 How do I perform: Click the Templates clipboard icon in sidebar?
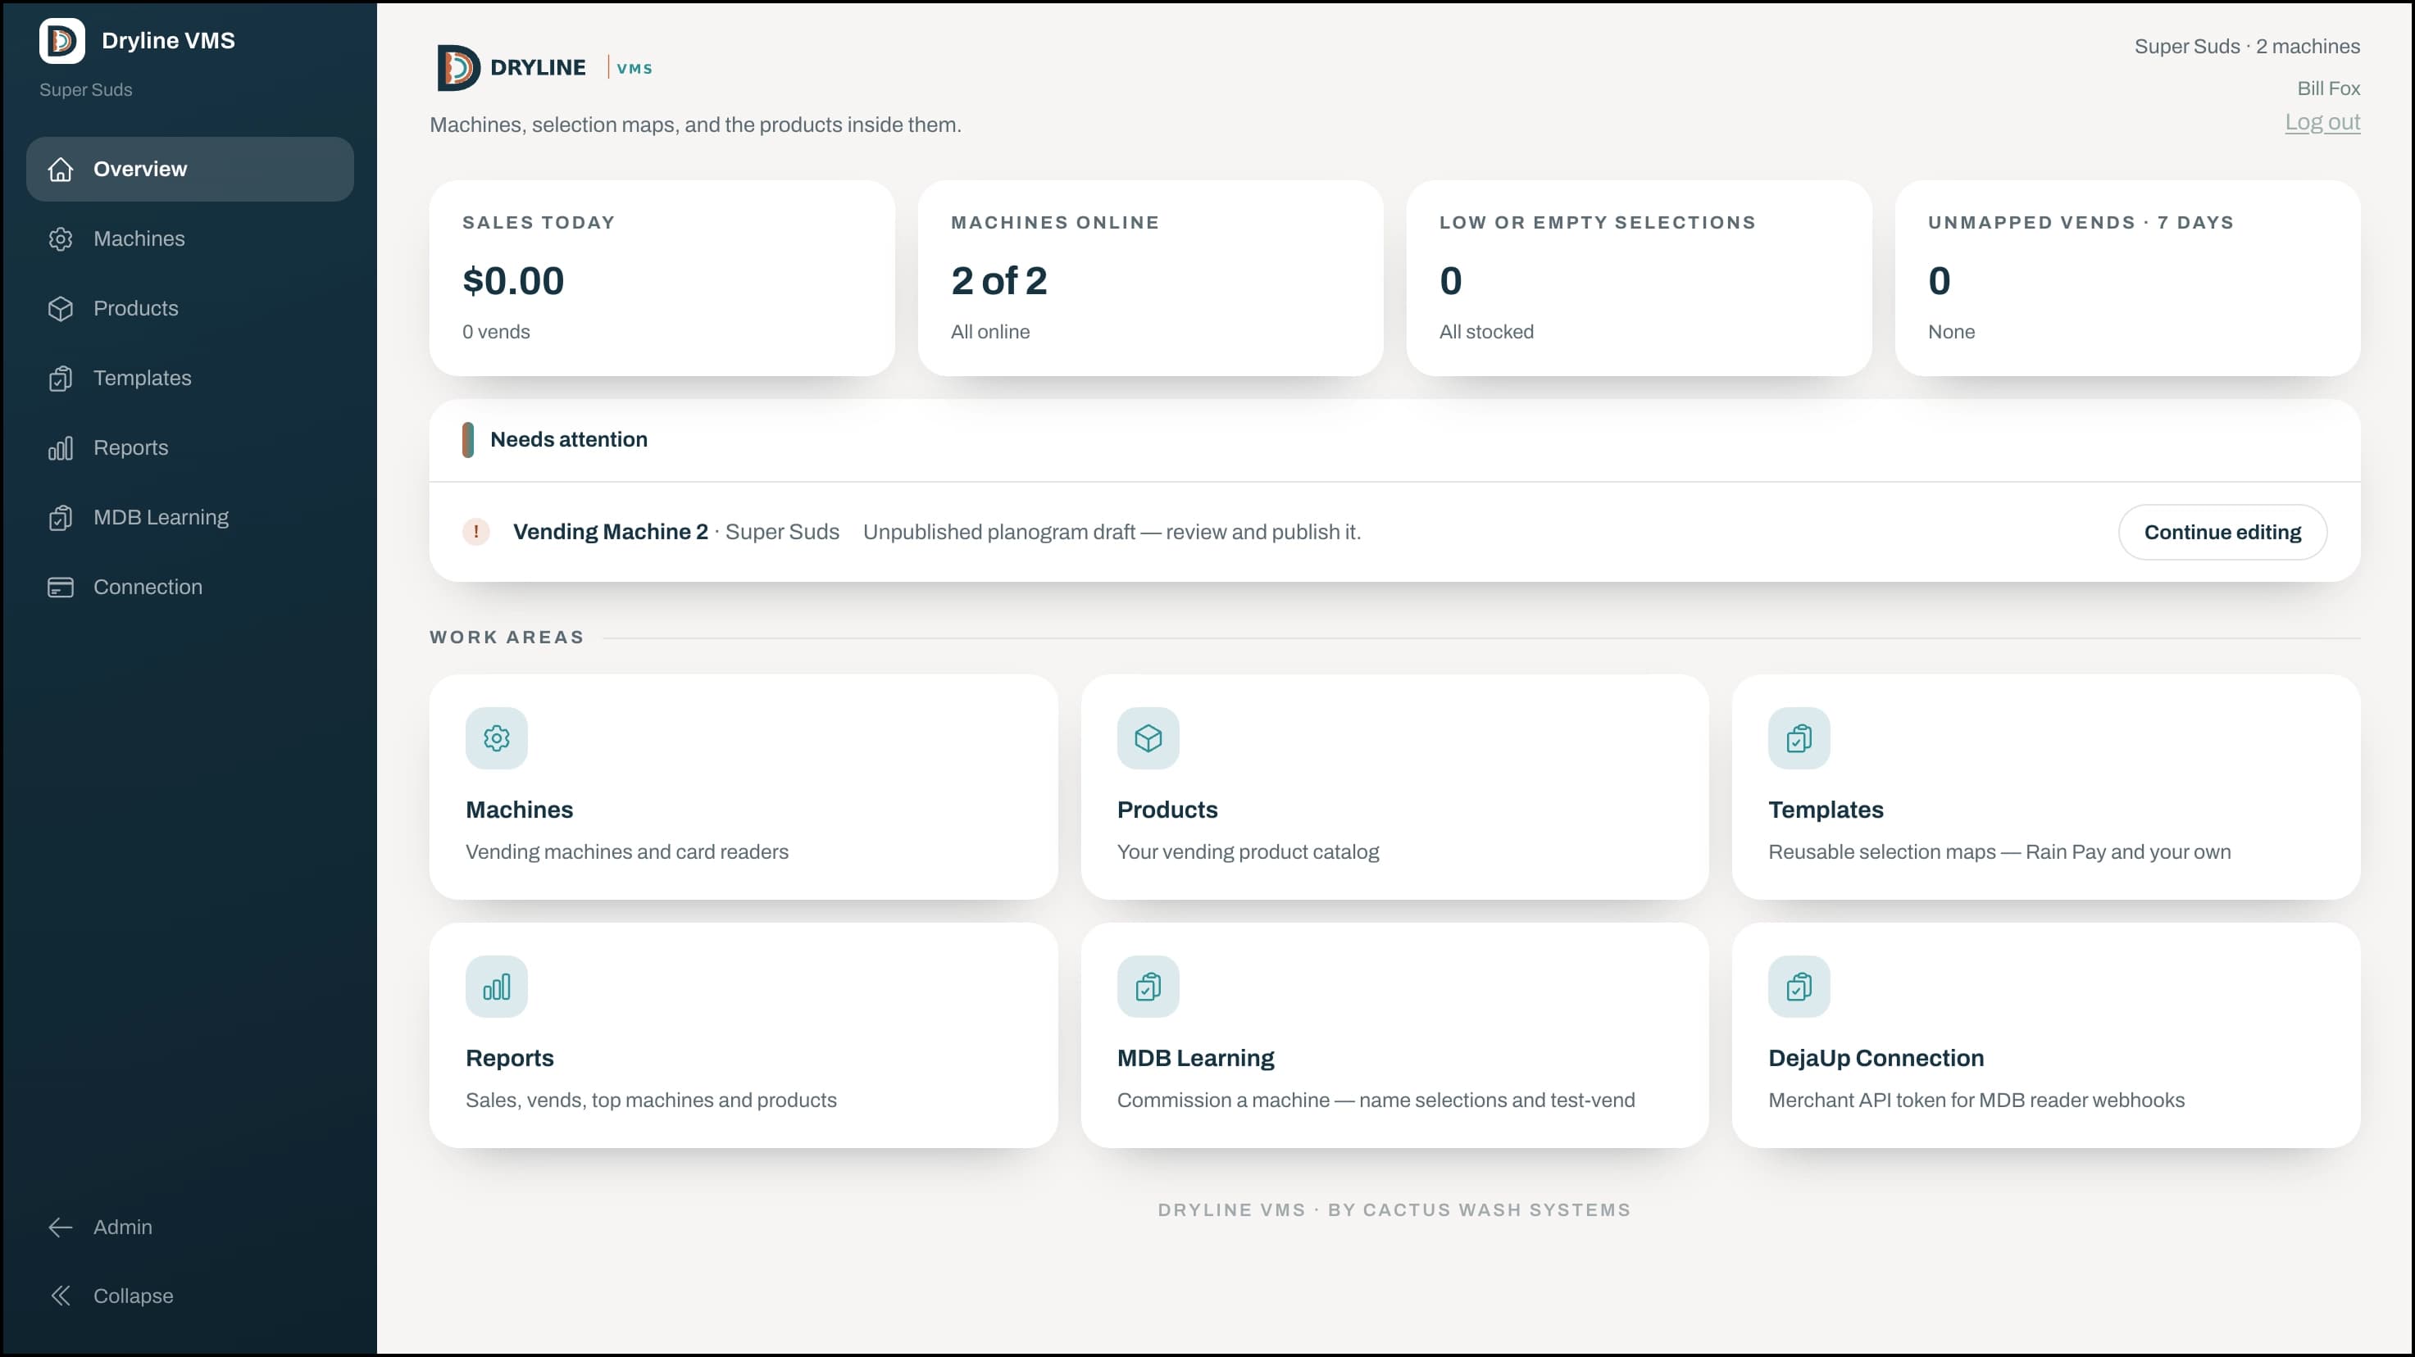61,379
